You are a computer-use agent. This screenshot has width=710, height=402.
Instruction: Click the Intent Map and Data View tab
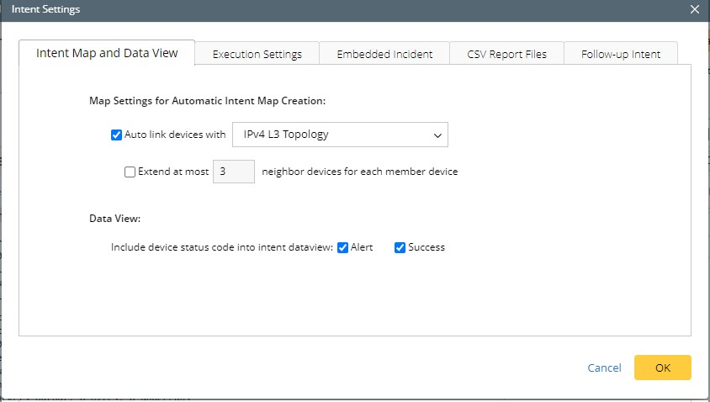(x=107, y=53)
